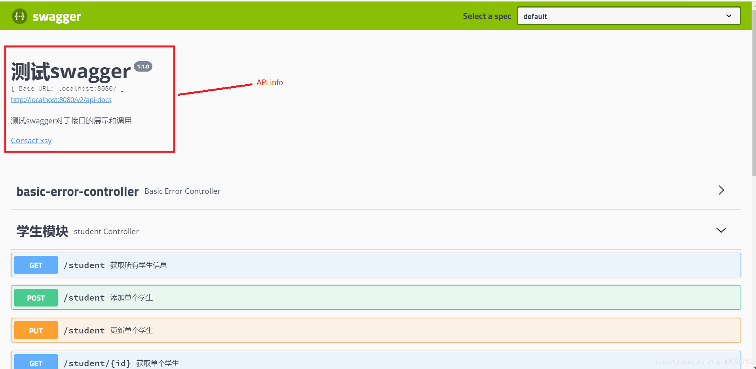Click the swagger brand name text

pyautogui.click(x=57, y=17)
